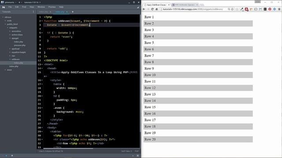Fold the .even CSS rule at line 23

pos(42,108)
